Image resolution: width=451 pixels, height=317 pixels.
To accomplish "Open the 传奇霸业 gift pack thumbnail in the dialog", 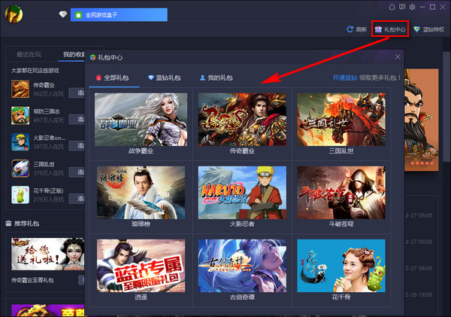I will (x=242, y=119).
